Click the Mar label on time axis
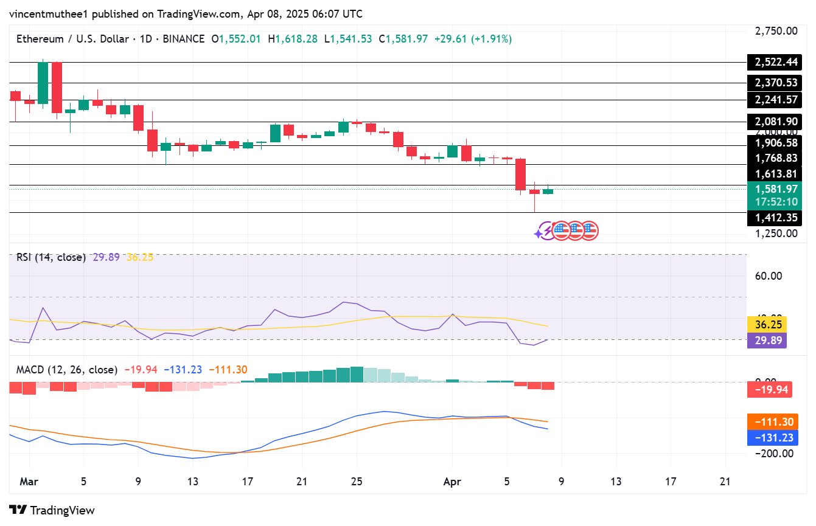The height and width of the screenshot is (526, 816). click(29, 482)
